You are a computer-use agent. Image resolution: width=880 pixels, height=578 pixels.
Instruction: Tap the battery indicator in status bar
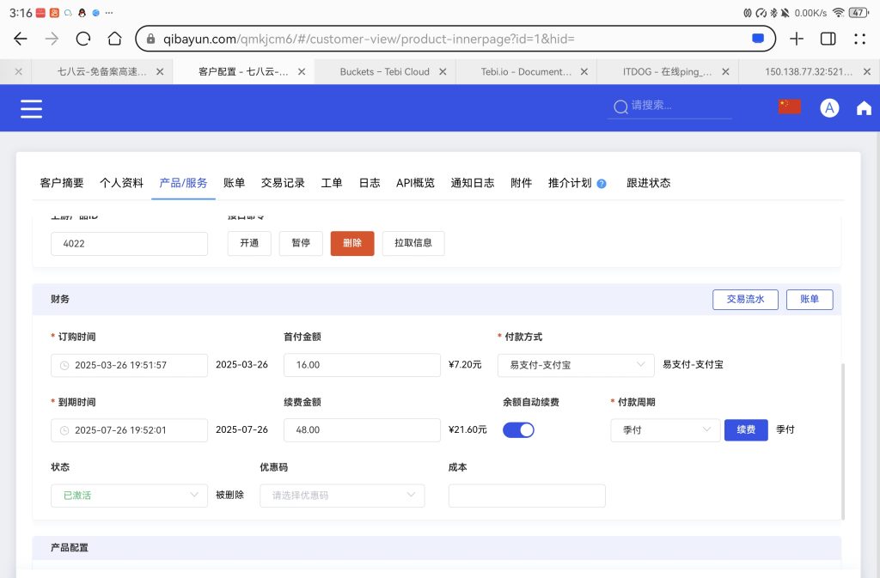pos(859,12)
